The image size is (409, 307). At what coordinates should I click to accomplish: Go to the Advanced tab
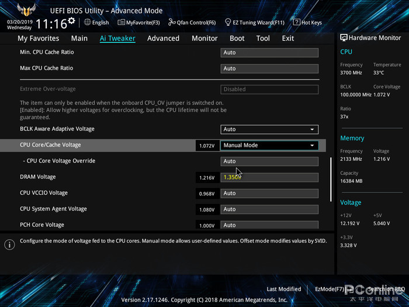pyautogui.click(x=163, y=39)
